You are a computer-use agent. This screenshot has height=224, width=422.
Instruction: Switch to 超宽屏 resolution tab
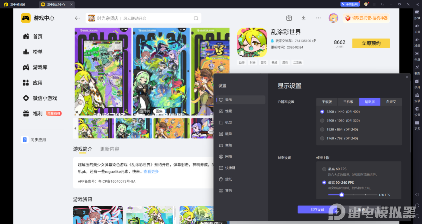pos(369,102)
